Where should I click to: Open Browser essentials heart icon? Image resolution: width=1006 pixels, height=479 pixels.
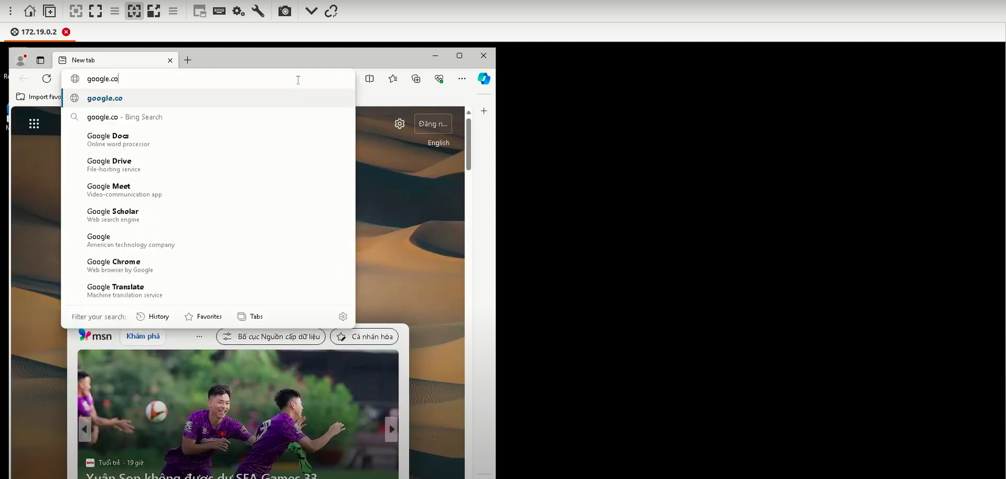439,79
